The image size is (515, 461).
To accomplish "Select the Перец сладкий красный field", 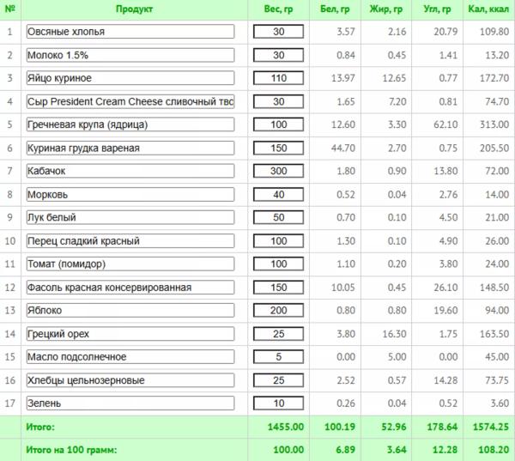I will (x=130, y=241).
